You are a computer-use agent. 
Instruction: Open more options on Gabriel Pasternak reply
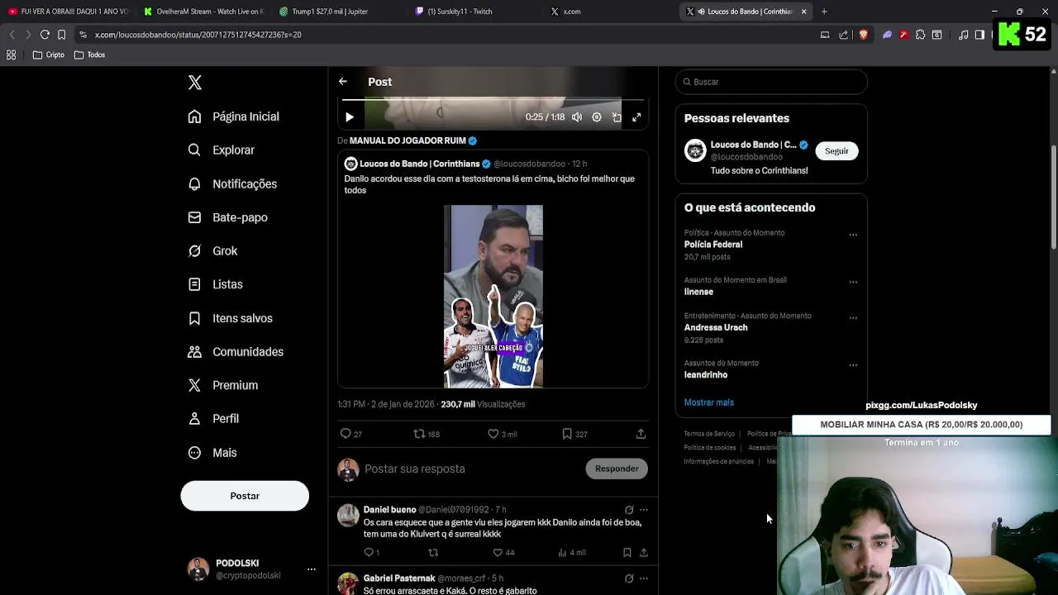[x=644, y=578]
